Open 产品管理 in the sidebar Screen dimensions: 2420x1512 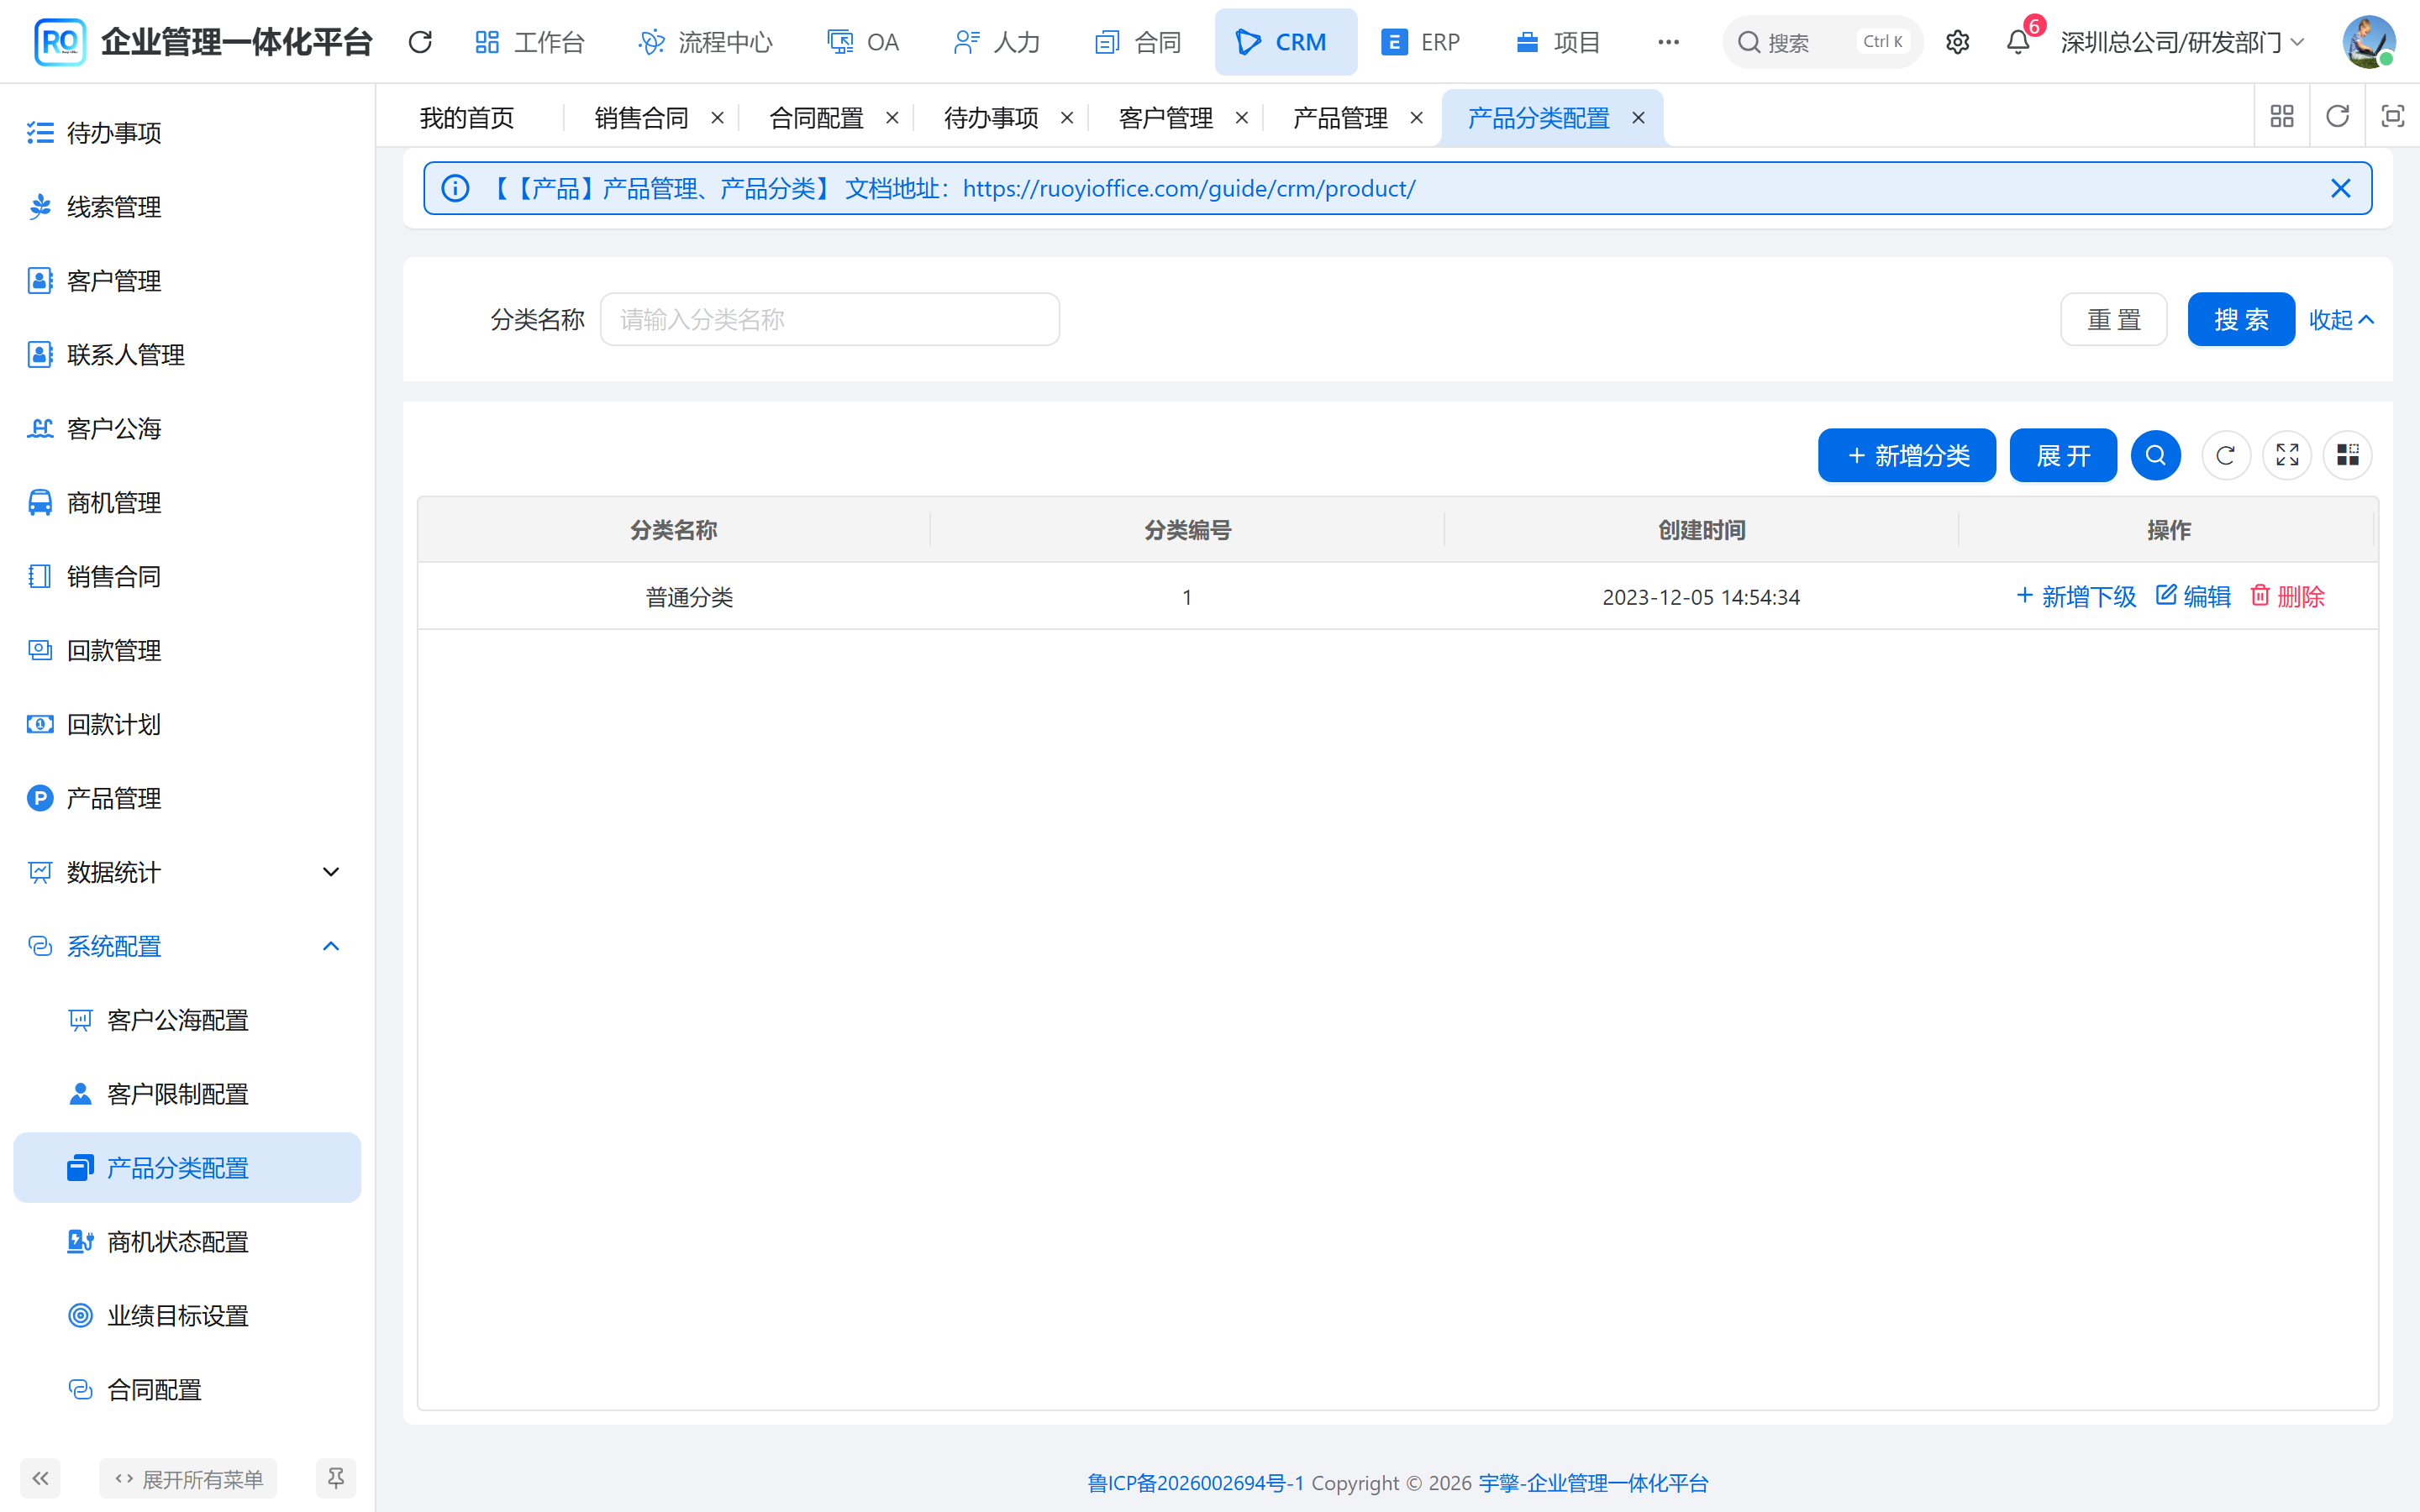click(187, 798)
